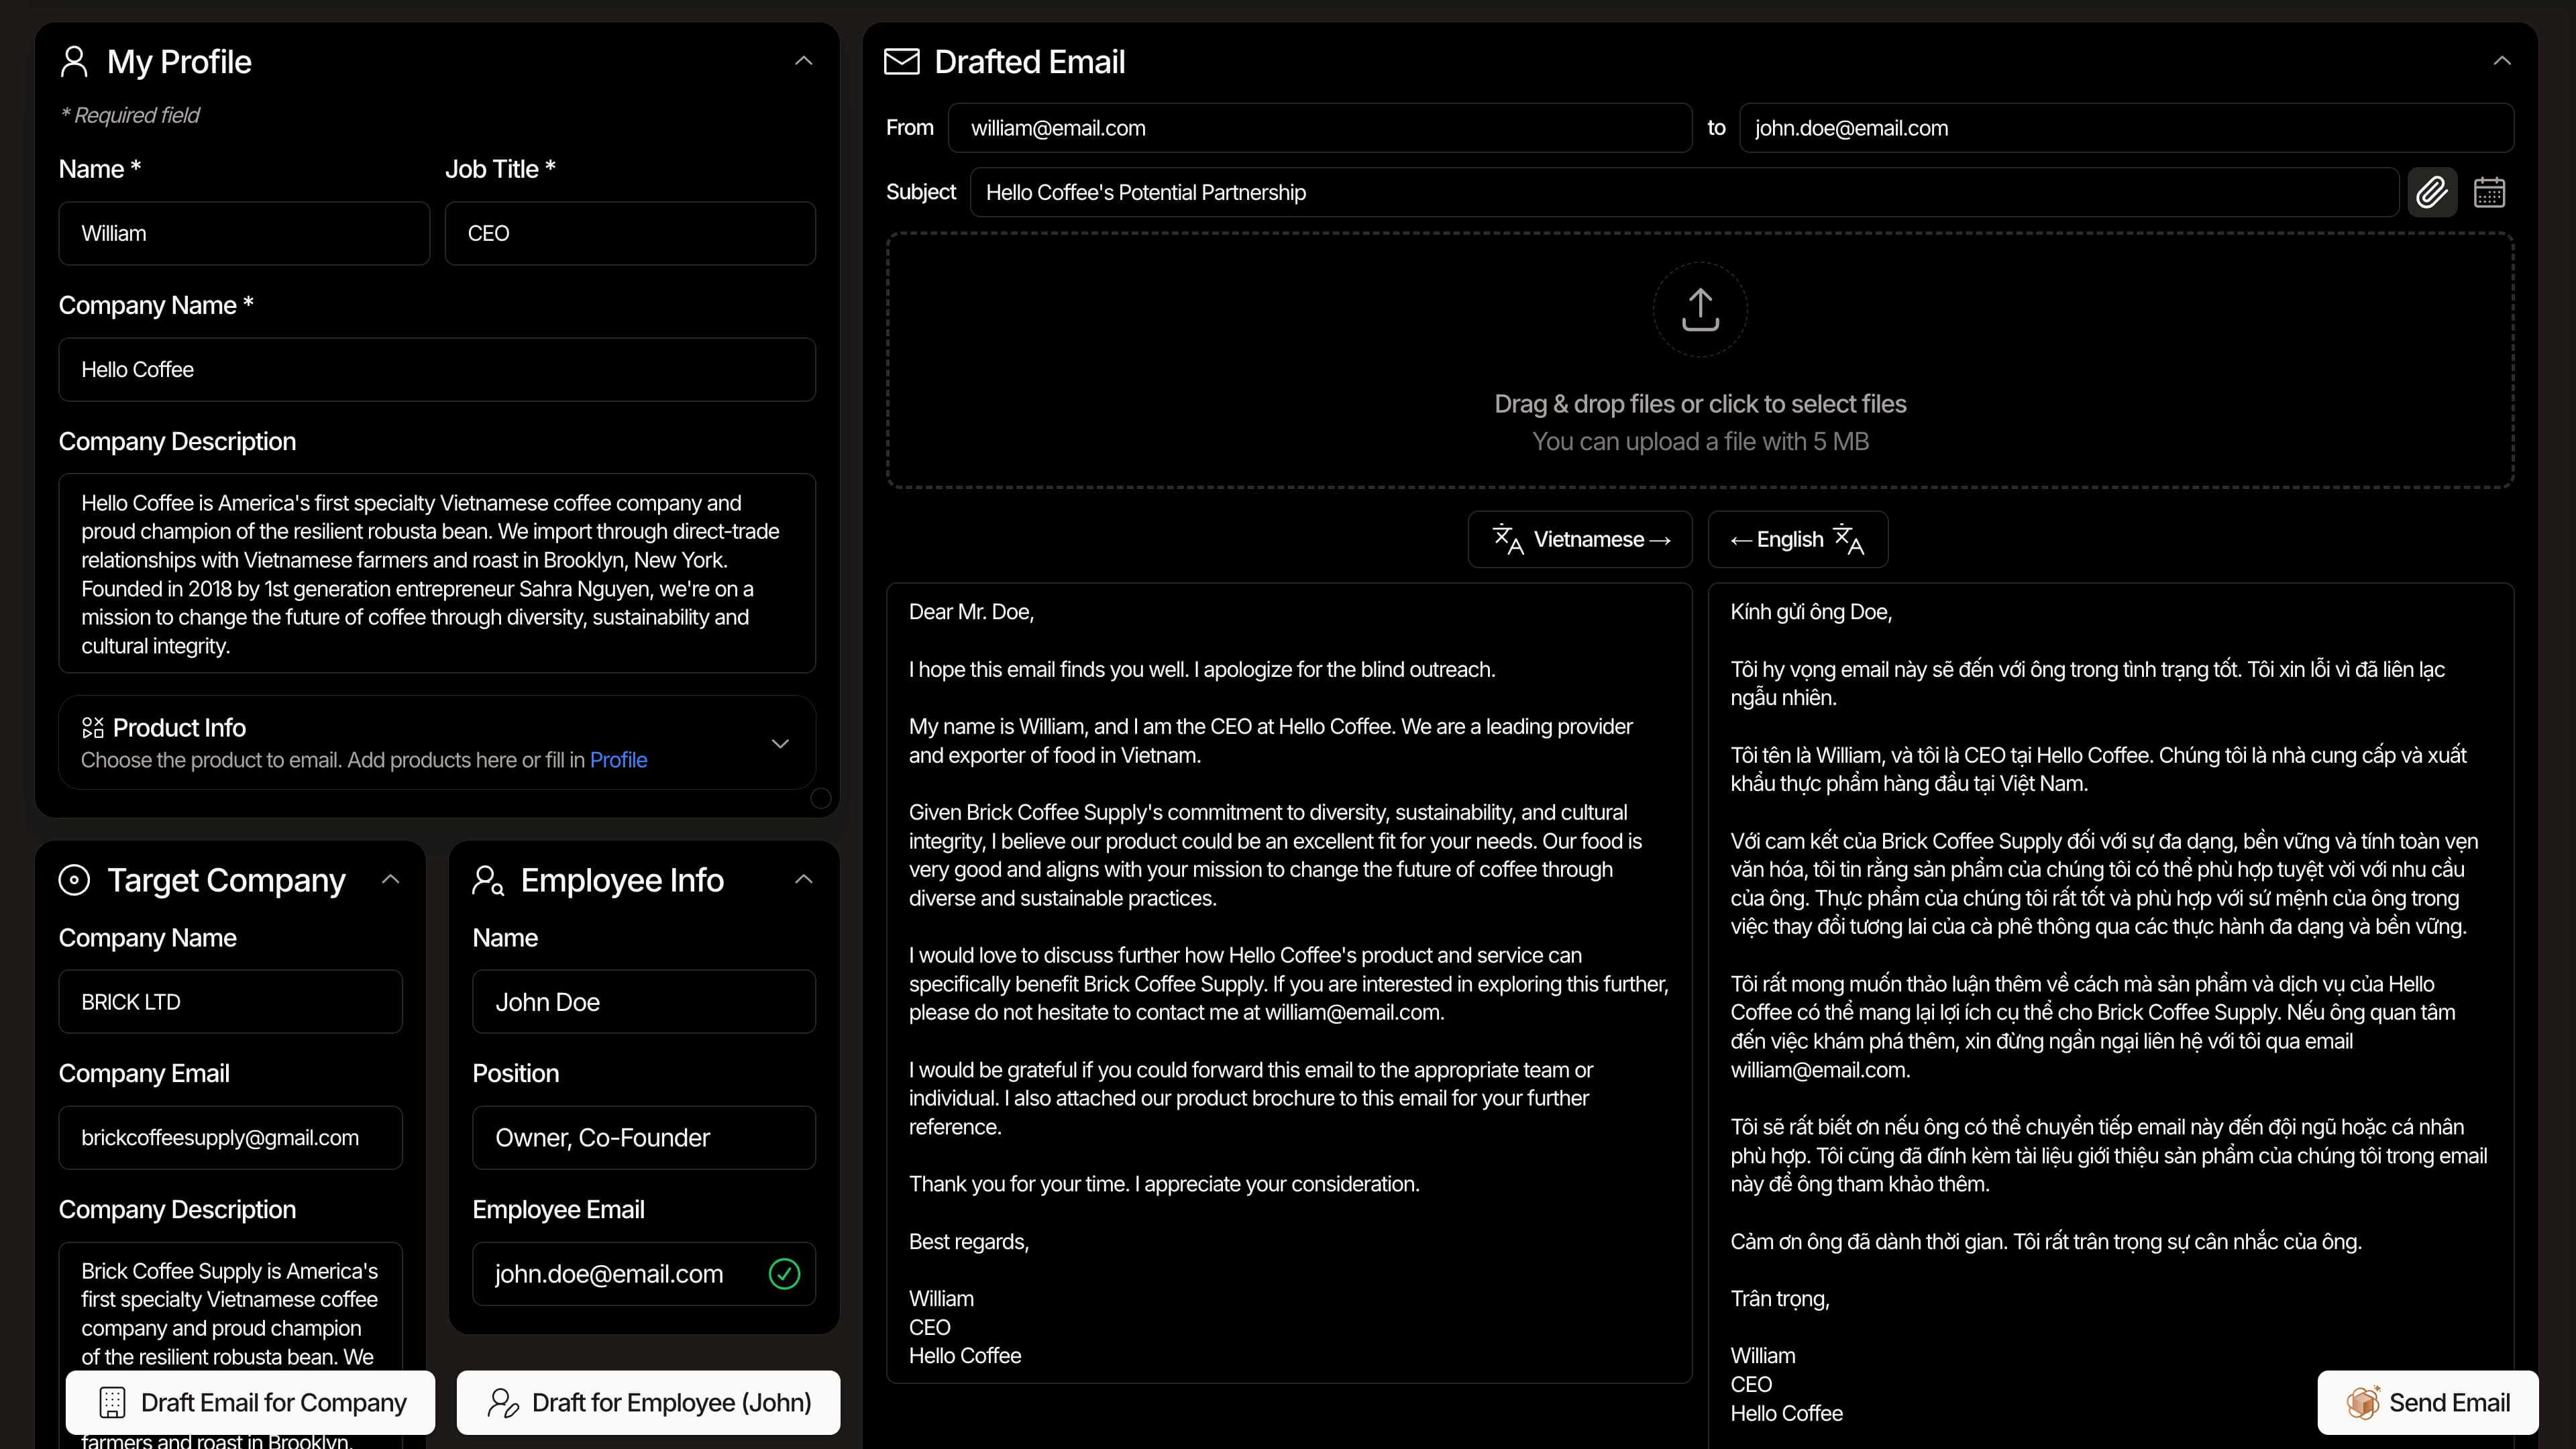2576x1449 pixels.
Task: Edit the BRICK LTD target company name
Action: click(x=230, y=1001)
